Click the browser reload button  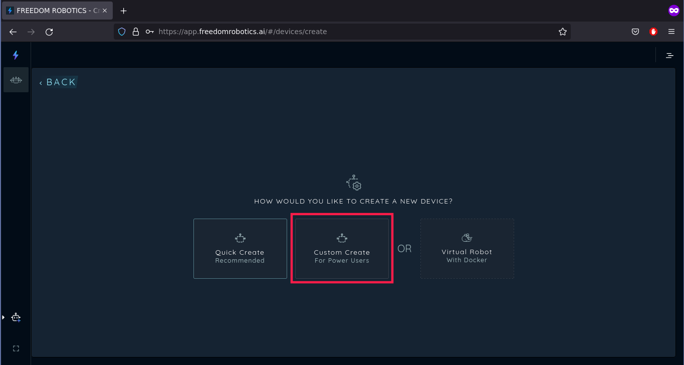pos(49,32)
